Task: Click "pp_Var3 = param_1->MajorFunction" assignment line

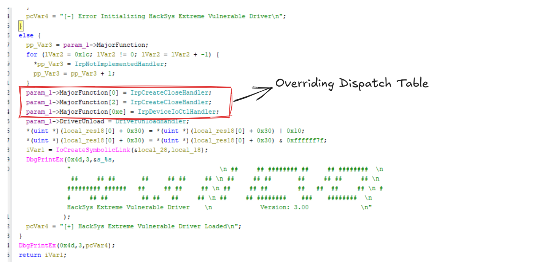Action: click(87, 45)
